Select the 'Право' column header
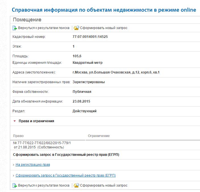Screen dimensions: 200x192 18,136
